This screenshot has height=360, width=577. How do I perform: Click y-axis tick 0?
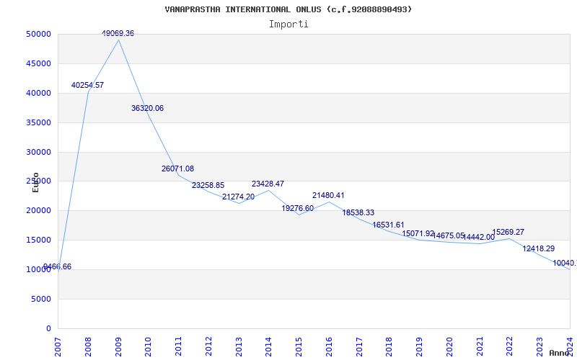click(x=48, y=329)
